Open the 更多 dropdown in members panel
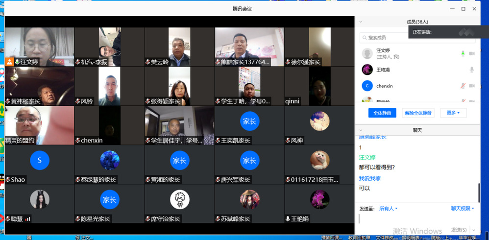Image resolution: width=489 pixels, height=240 pixels. (x=453, y=113)
